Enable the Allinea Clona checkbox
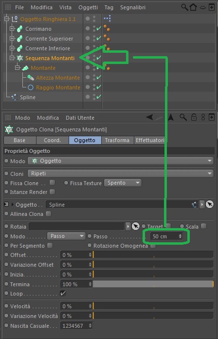Viewport: 218px width, 339px height. coord(49,214)
